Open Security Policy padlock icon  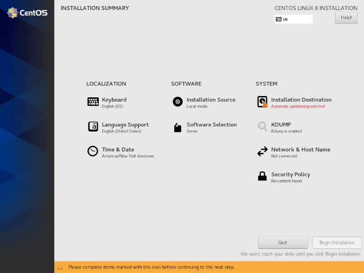[x=262, y=176]
